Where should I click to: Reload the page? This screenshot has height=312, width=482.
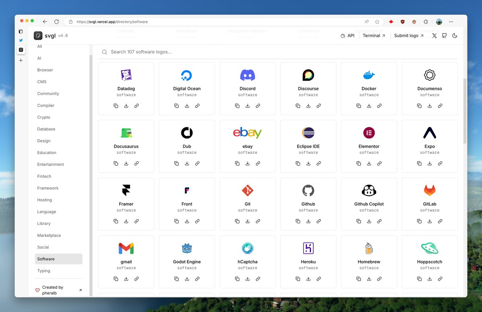[x=57, y=22]
